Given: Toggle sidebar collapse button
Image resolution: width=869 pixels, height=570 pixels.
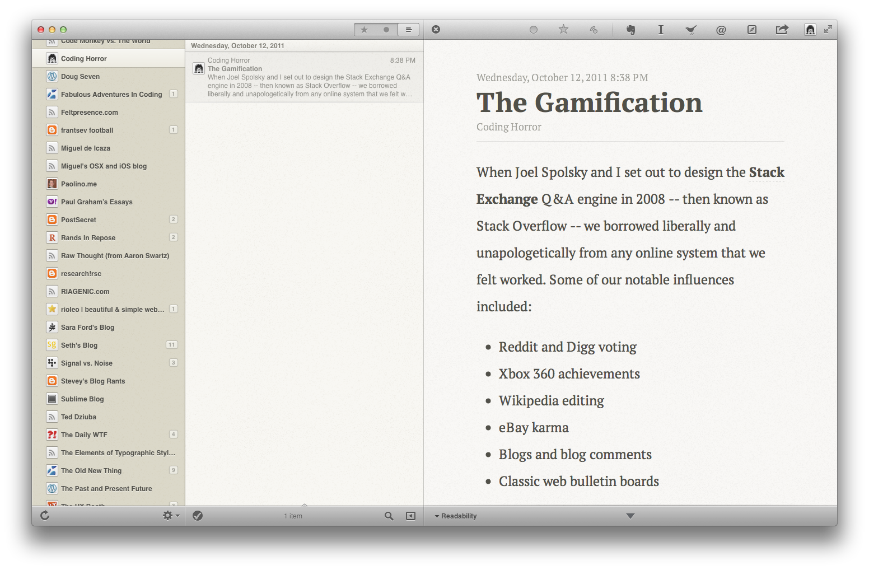Looking at the screenshot, I should pyautogui.click(x=410, y=516).
